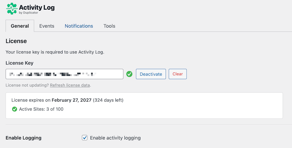Select the Tools tab
This screenshot has width=292, height=148.
tap(109, 26)
